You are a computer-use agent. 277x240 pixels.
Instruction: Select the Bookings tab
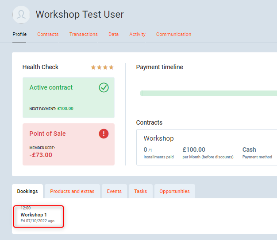pyautogui.click(x=27, y=191)
